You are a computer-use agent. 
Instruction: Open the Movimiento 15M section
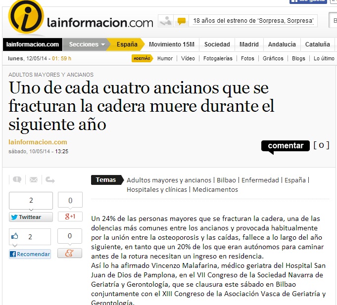(171, 44)
